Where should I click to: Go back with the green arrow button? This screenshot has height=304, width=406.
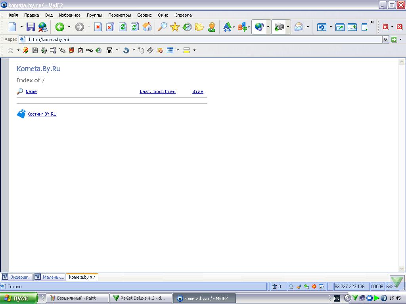(x=60, y=27)
